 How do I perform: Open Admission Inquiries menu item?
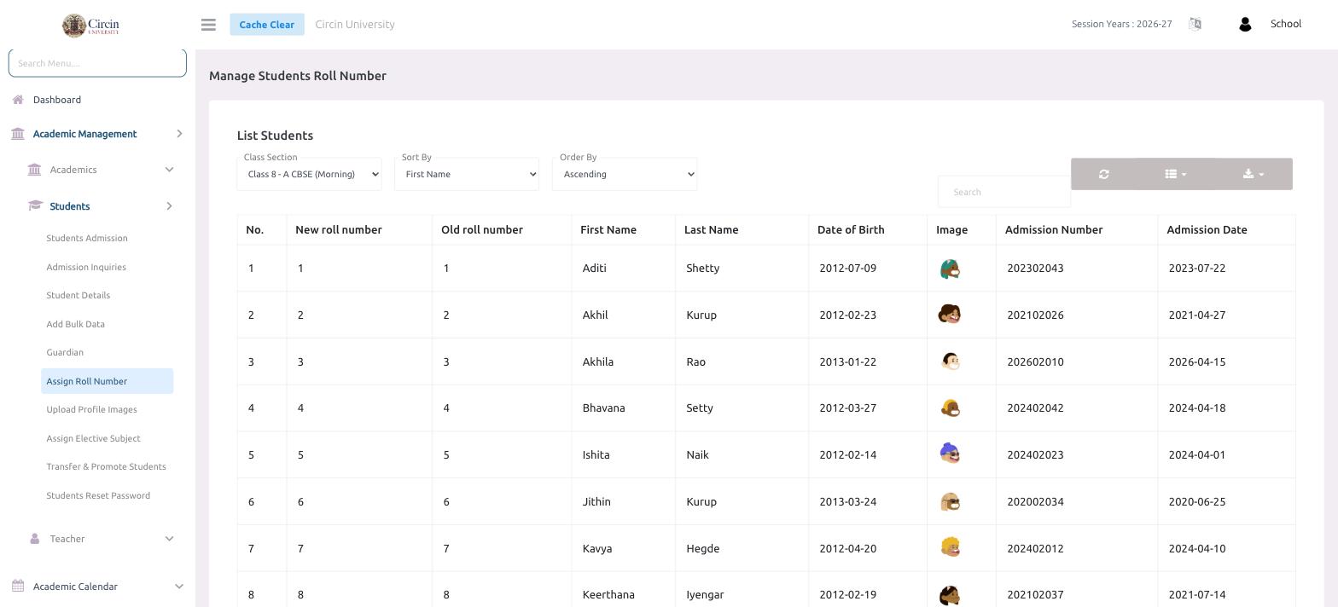(x=86, y=267)
